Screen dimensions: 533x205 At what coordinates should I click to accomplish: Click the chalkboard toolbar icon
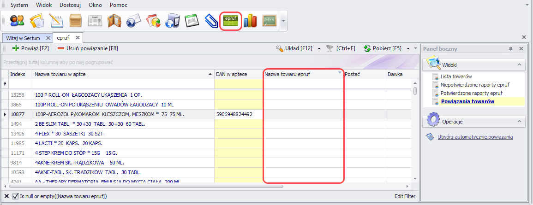(x=269, y=21)
